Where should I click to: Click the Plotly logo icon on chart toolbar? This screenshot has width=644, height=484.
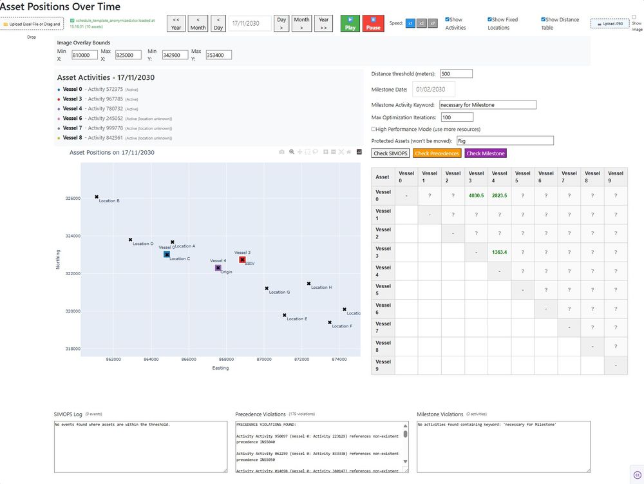359,152
